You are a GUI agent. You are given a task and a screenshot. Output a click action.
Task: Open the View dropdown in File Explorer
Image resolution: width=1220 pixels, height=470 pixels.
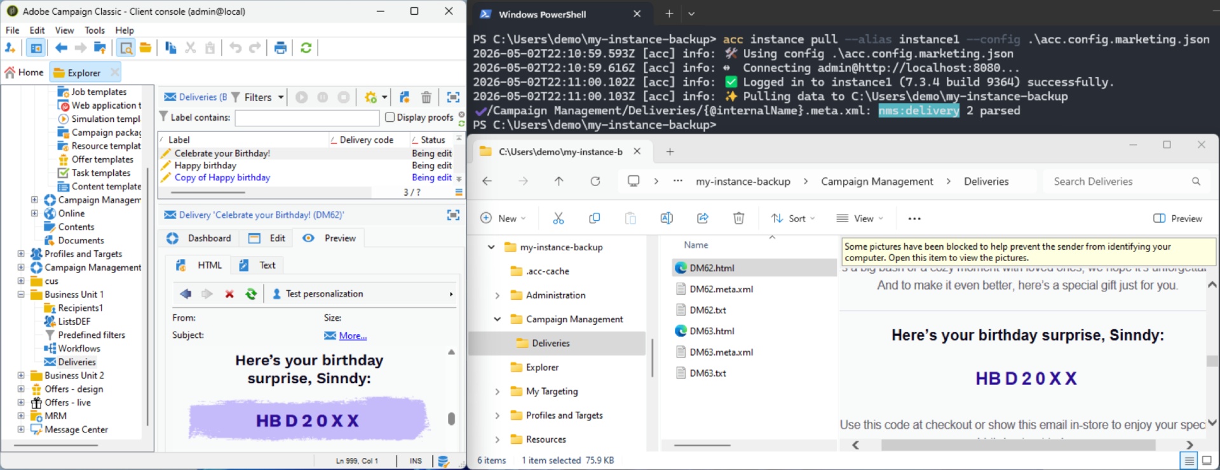[x=860, y=218]
